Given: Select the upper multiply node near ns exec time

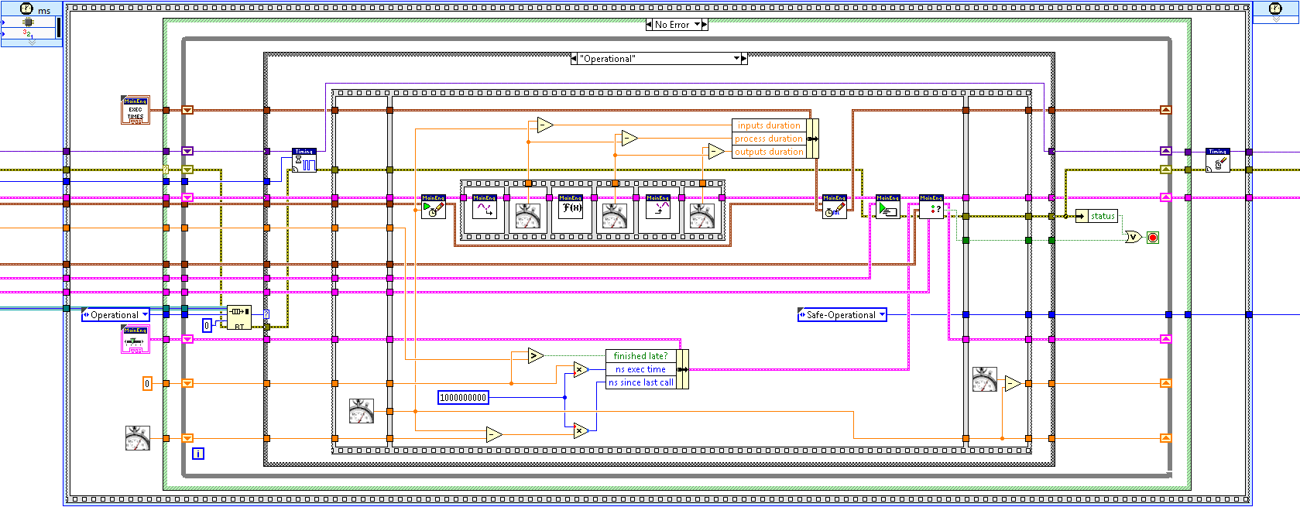Looking at the screenshot, I should click(581, 369).
